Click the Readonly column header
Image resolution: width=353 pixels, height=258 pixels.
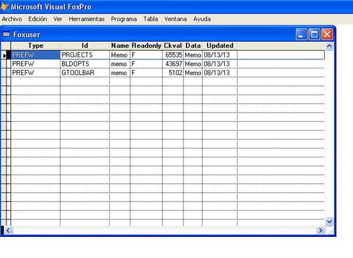146,46
